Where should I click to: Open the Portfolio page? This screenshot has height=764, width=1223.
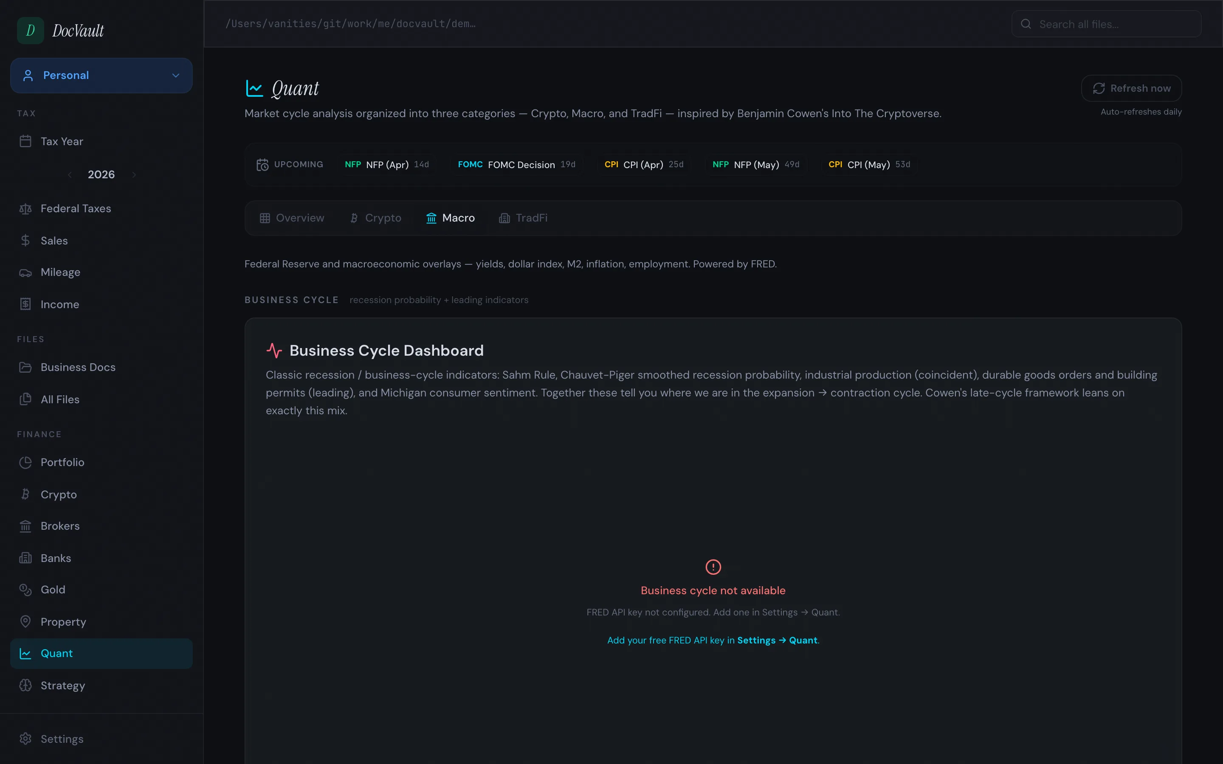point(101,462)
